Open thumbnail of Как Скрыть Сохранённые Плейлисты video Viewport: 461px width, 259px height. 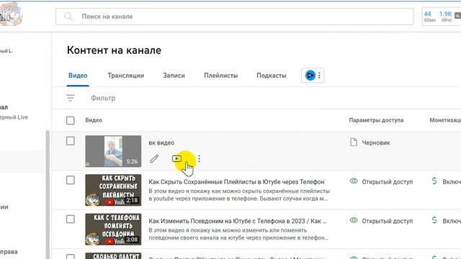click(113, 190)
